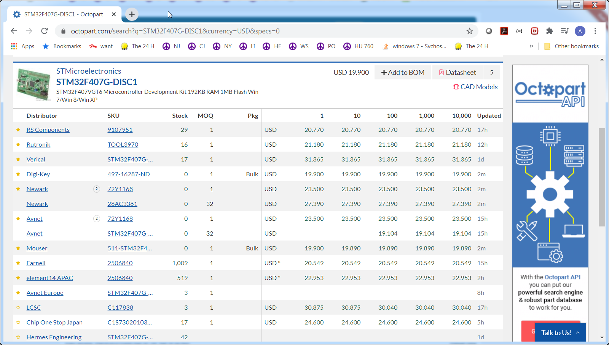
Task: Toggle the Farnell favorite star
Action: tap(18, 263)
